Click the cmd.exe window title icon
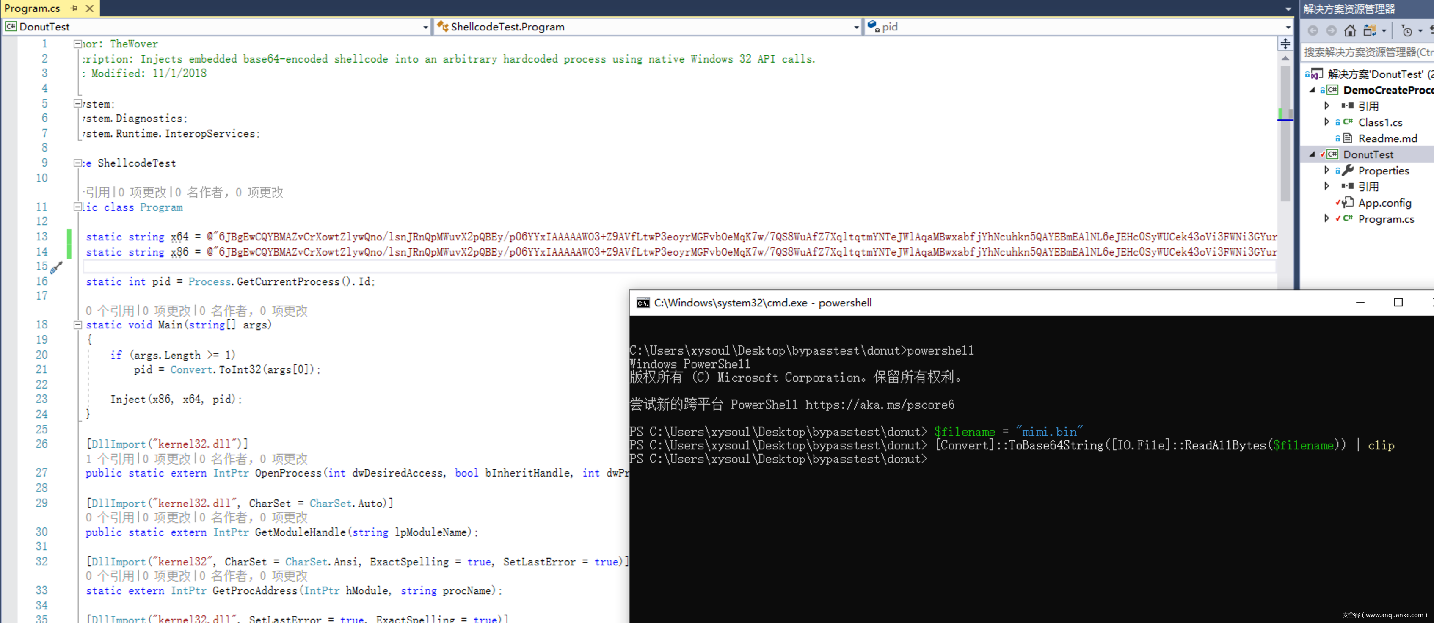The width and height of the screenshot is (1434, 623). 643,303
